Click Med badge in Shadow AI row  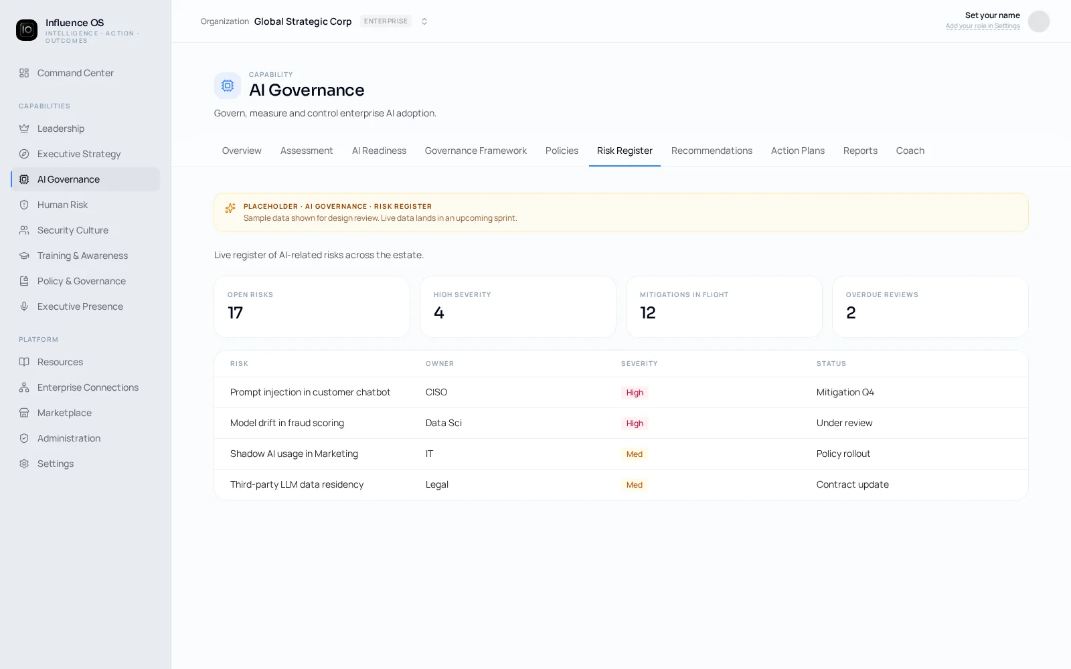click(635, 454)
